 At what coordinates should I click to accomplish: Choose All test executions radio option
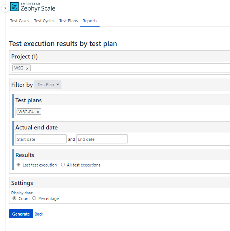(63, 165)
